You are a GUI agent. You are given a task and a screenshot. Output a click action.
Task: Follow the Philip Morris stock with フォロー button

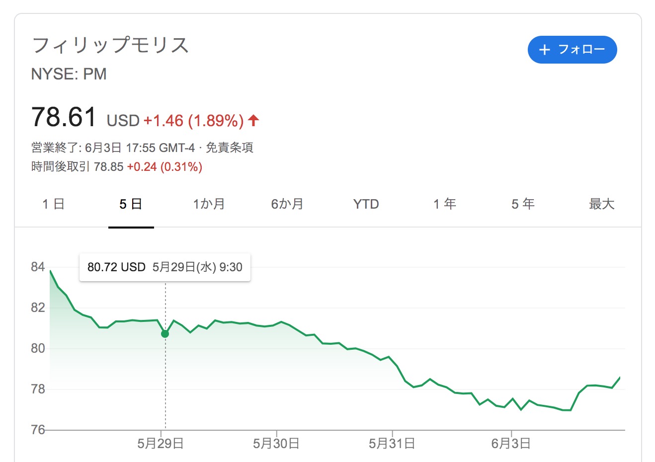click(x=572, y=50)
